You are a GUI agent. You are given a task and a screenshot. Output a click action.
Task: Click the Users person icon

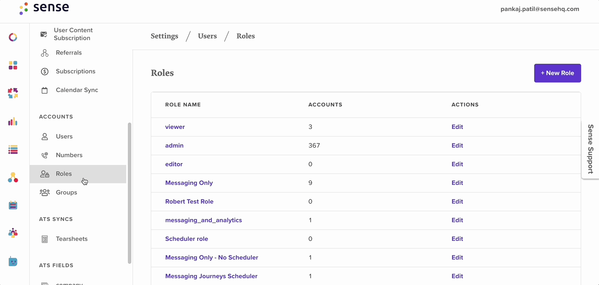click(45, 137)
